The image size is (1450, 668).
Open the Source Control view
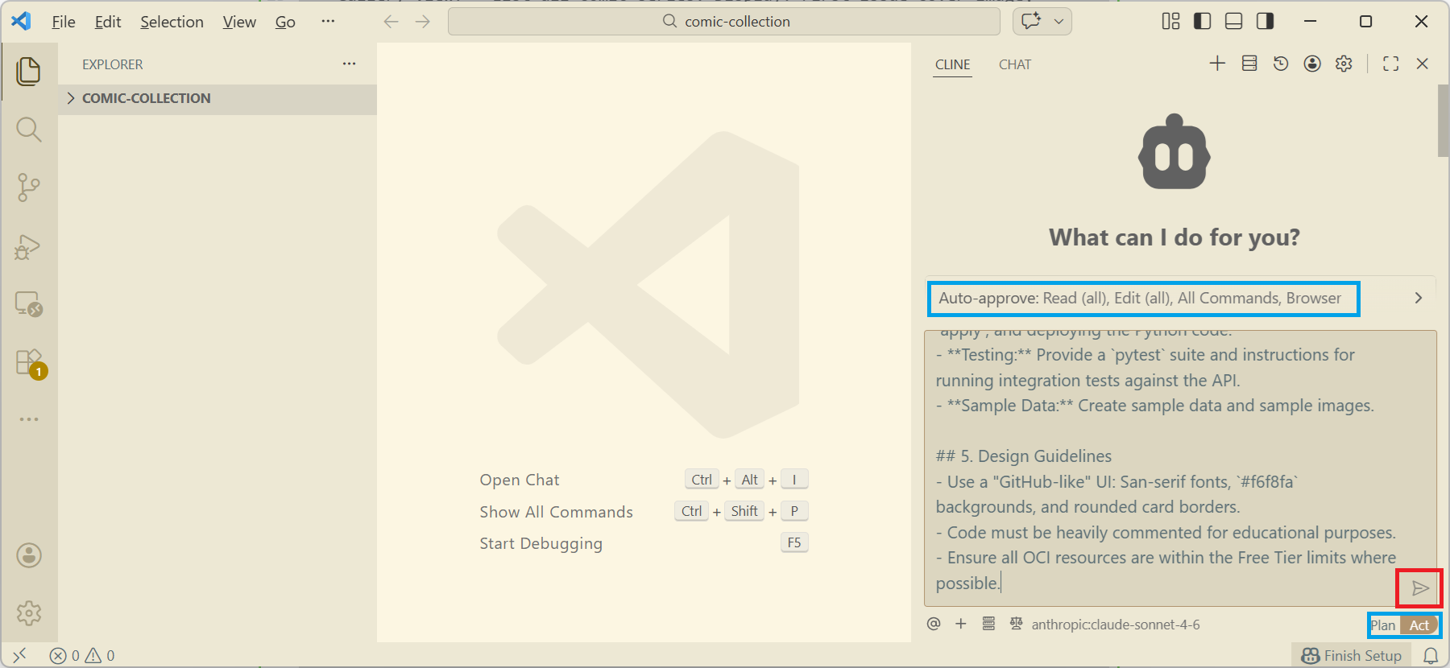point(28,188)
